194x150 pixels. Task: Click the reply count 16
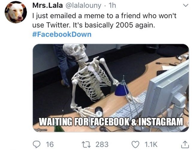pyautogui.click(x=49, y=144)
